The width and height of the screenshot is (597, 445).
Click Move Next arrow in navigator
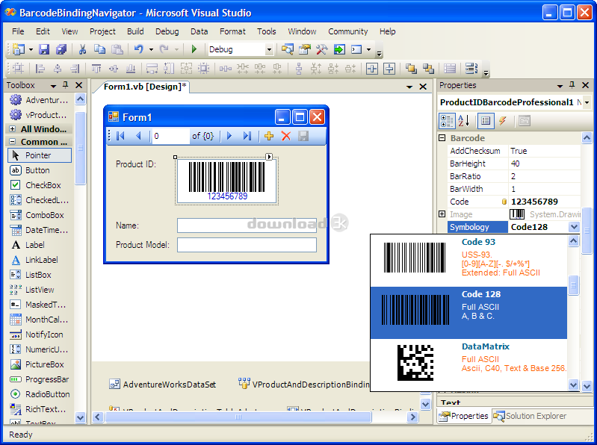click(x=229, y=136)
